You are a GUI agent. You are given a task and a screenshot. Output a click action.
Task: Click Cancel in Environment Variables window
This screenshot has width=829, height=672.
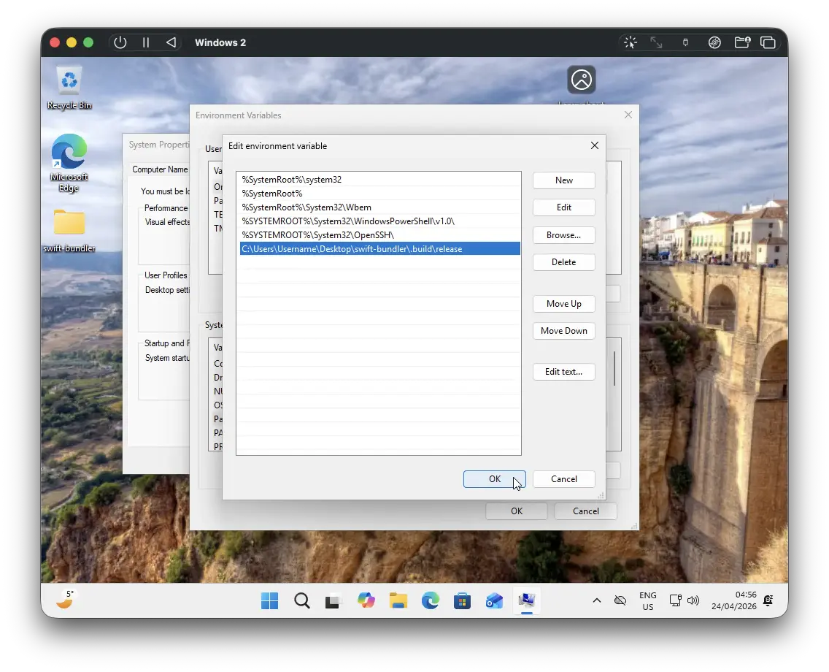pos(586,511)
